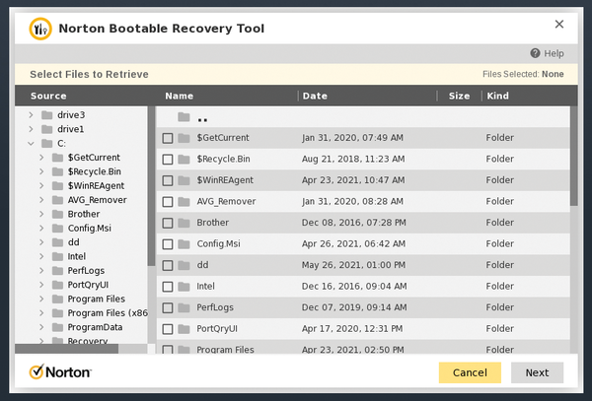Screen dimensions: 592x401
Task: Click the PerfLogs folder icon in file list
Action: tap(184, 307)
